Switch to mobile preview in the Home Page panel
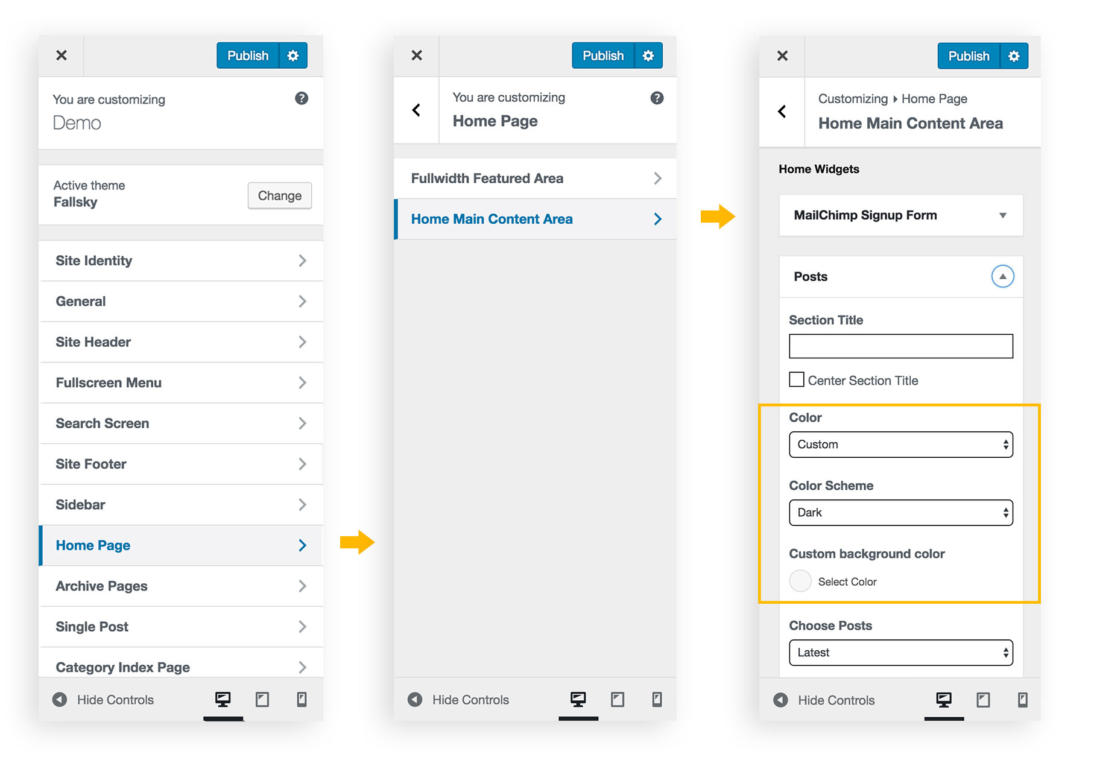Screen dimensions: 1097x757 point(657,699)
